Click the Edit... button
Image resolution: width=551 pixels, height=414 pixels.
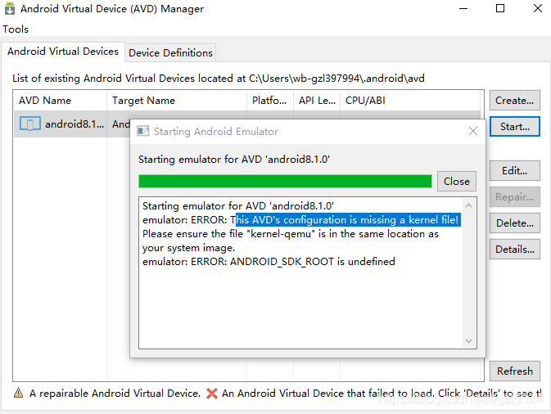(514, 171)
